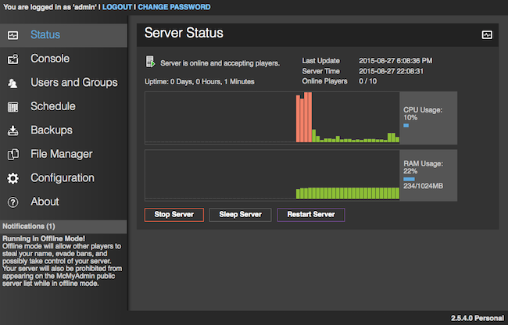Click the RAM usage history graph
This screenshot has width=508, height=325.
coord(271,174)
